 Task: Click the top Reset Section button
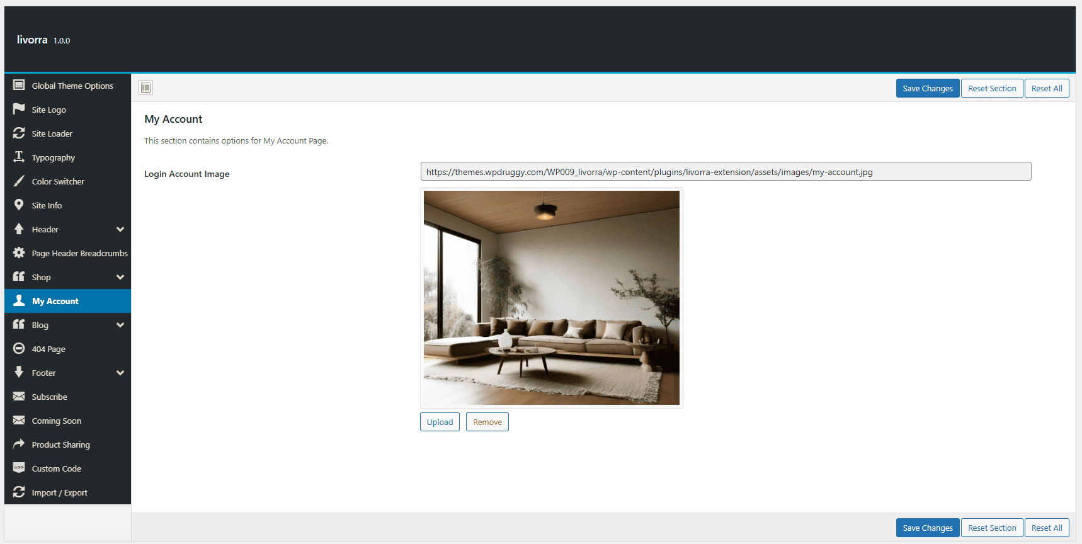pyautogui.click(x=992, y=88)
